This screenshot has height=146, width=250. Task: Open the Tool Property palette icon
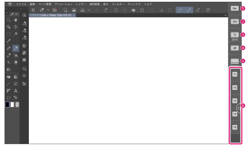(x=24, y=30)
